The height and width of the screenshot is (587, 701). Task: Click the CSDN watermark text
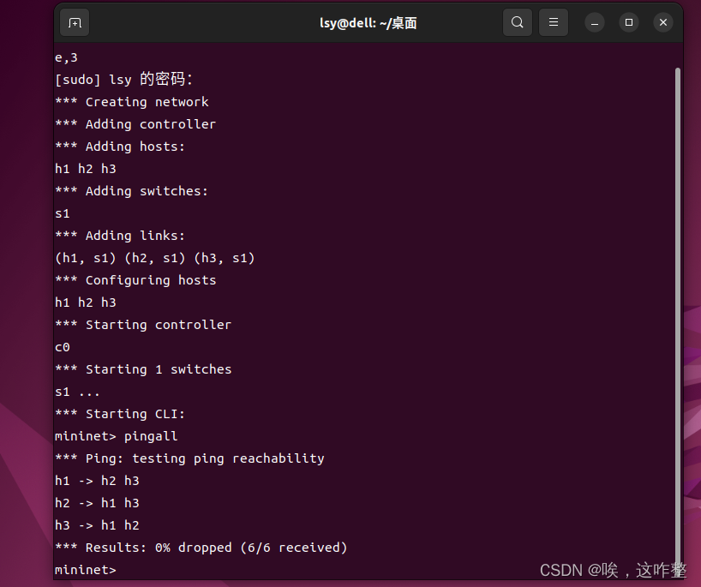click(x=614, y=569)
